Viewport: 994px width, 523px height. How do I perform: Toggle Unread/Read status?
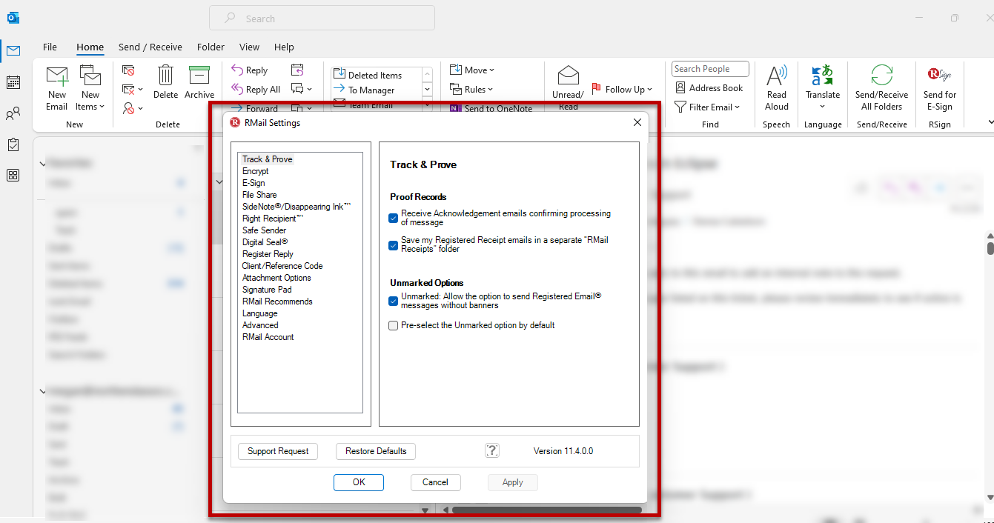pyautogui.click(x=568, y=88)
